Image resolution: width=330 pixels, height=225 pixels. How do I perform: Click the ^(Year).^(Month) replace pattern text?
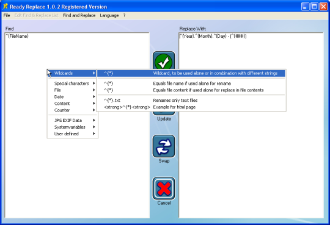click(213, 36)
